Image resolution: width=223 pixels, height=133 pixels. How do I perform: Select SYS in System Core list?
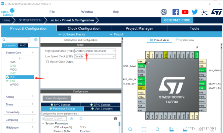(x=12, y=81)
